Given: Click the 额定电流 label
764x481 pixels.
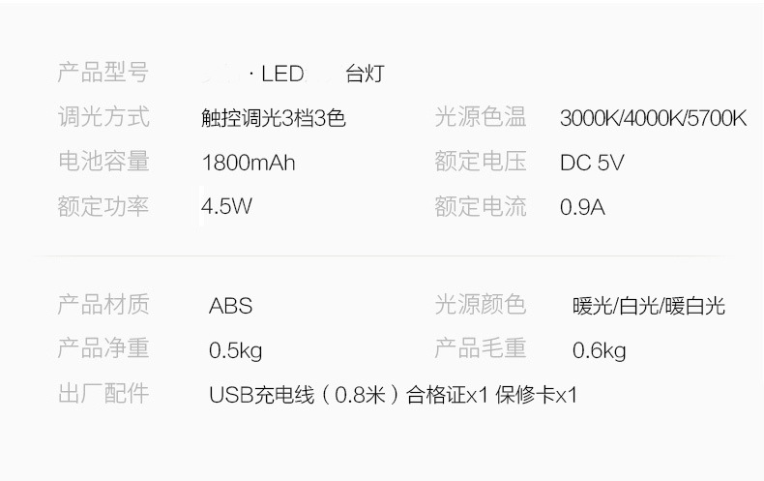Looking at the screenshot, I should click(481, 206).
